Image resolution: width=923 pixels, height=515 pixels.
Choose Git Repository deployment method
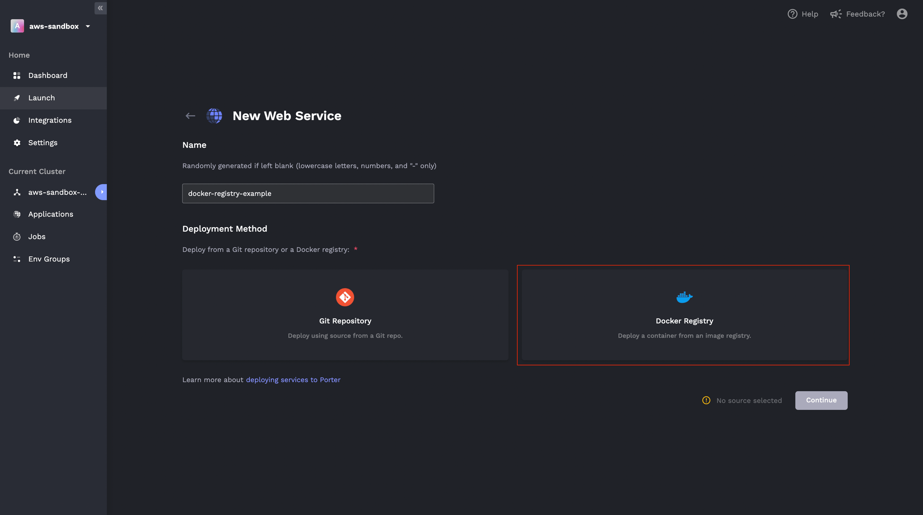pyautogui.click(x=345, y=315)
